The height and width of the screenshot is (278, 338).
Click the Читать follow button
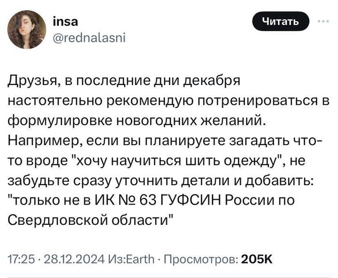pos(281,21)
